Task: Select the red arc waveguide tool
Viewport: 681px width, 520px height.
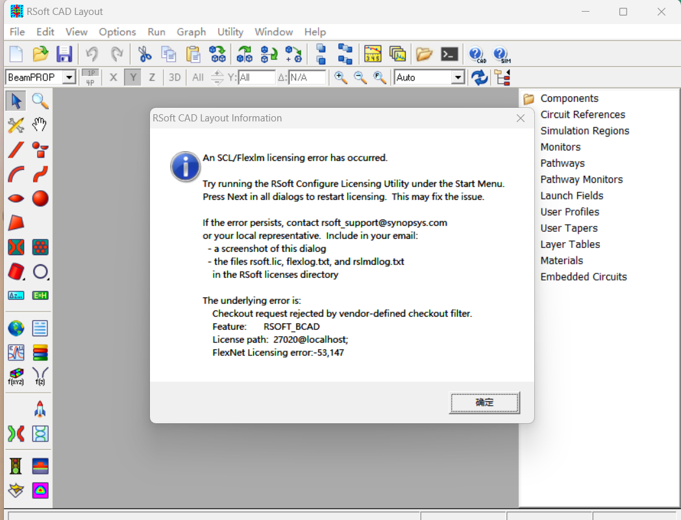Action: (16, 174)
